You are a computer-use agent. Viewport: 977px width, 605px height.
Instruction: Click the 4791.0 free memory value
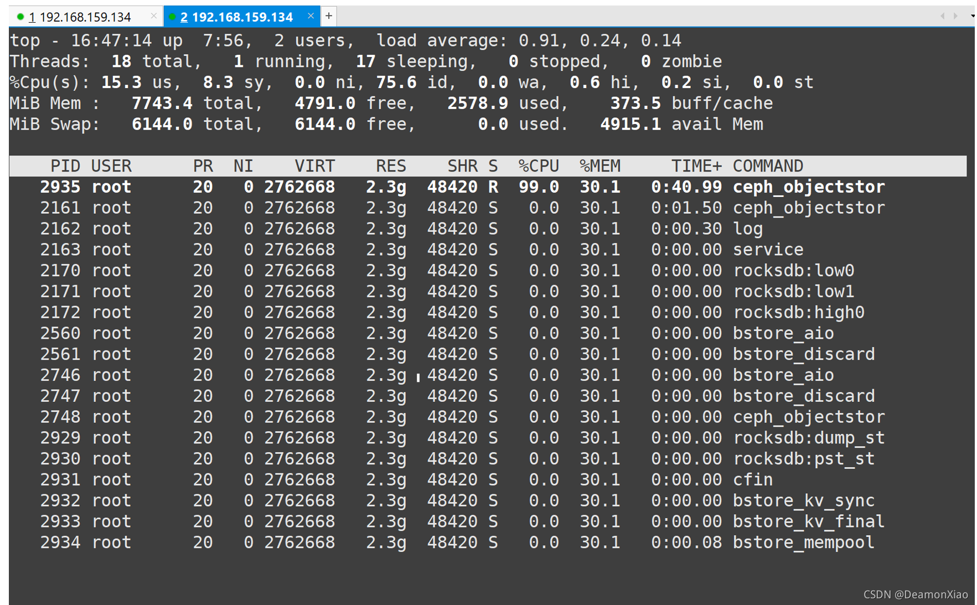click(325, 104)
